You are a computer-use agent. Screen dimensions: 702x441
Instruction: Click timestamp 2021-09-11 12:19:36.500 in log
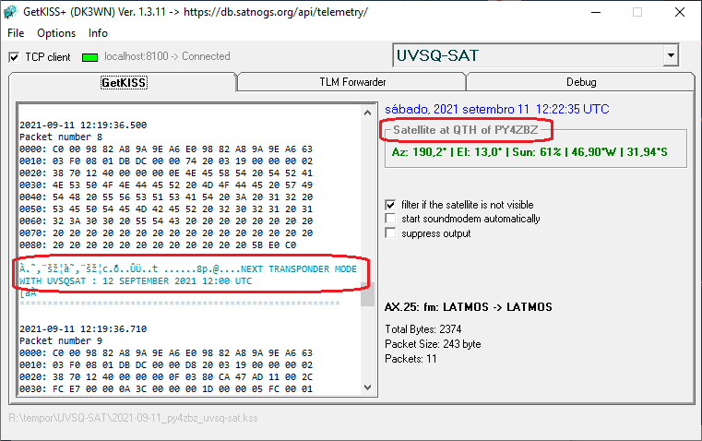point(83,125)
